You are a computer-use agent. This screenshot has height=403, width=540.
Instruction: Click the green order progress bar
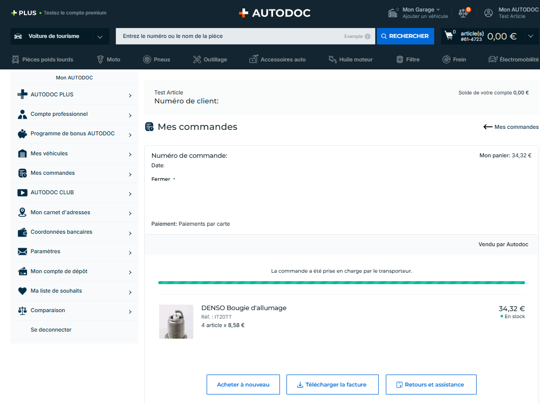click(x=341, y=283)
